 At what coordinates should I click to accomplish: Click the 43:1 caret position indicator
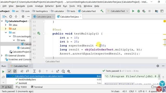(125, 91)
